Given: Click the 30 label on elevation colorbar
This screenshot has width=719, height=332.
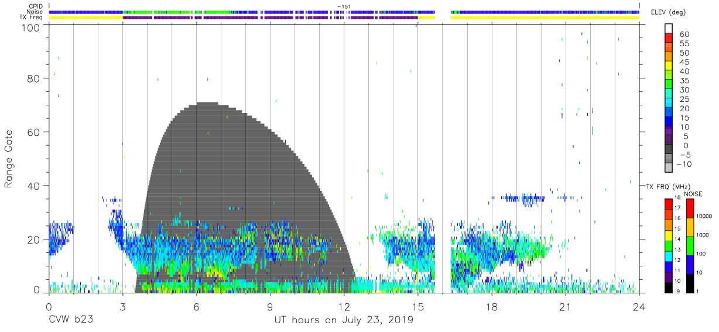Looking at the screenshot, I should pyautogui.click(x=684, y=90).
